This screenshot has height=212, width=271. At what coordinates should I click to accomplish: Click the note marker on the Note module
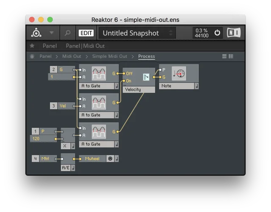(196, 86)
